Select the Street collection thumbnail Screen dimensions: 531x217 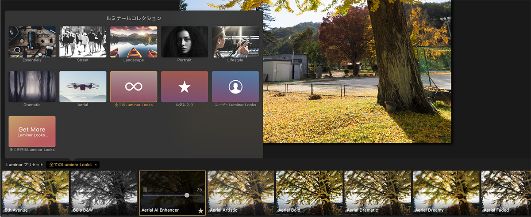[83, 42]
